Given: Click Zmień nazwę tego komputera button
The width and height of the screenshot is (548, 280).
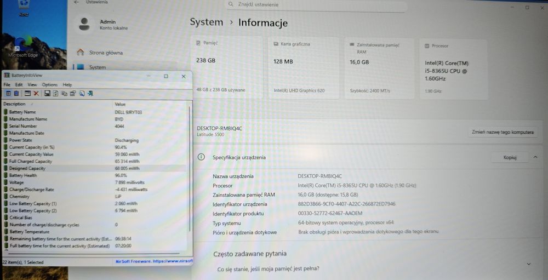Looking at the screenshot, I should point(502,133).
